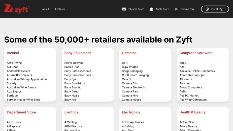The height and width of the screenshot is (131, 233).
Task: Click Camera Hire retailer
Action: click(x=130, y=96)
